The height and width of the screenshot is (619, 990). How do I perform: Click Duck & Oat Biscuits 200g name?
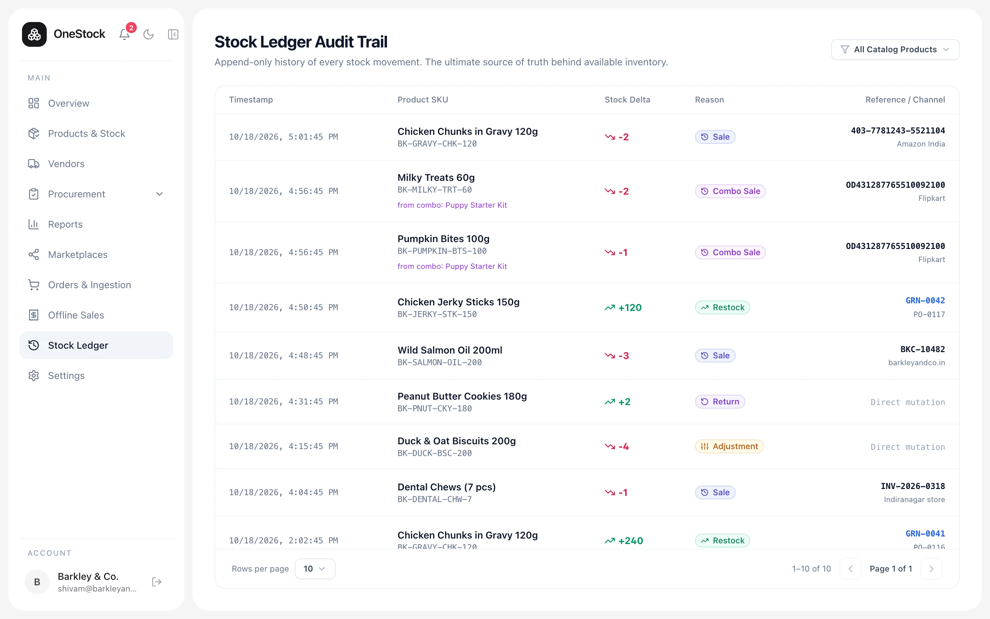click(x=456, y=441)
